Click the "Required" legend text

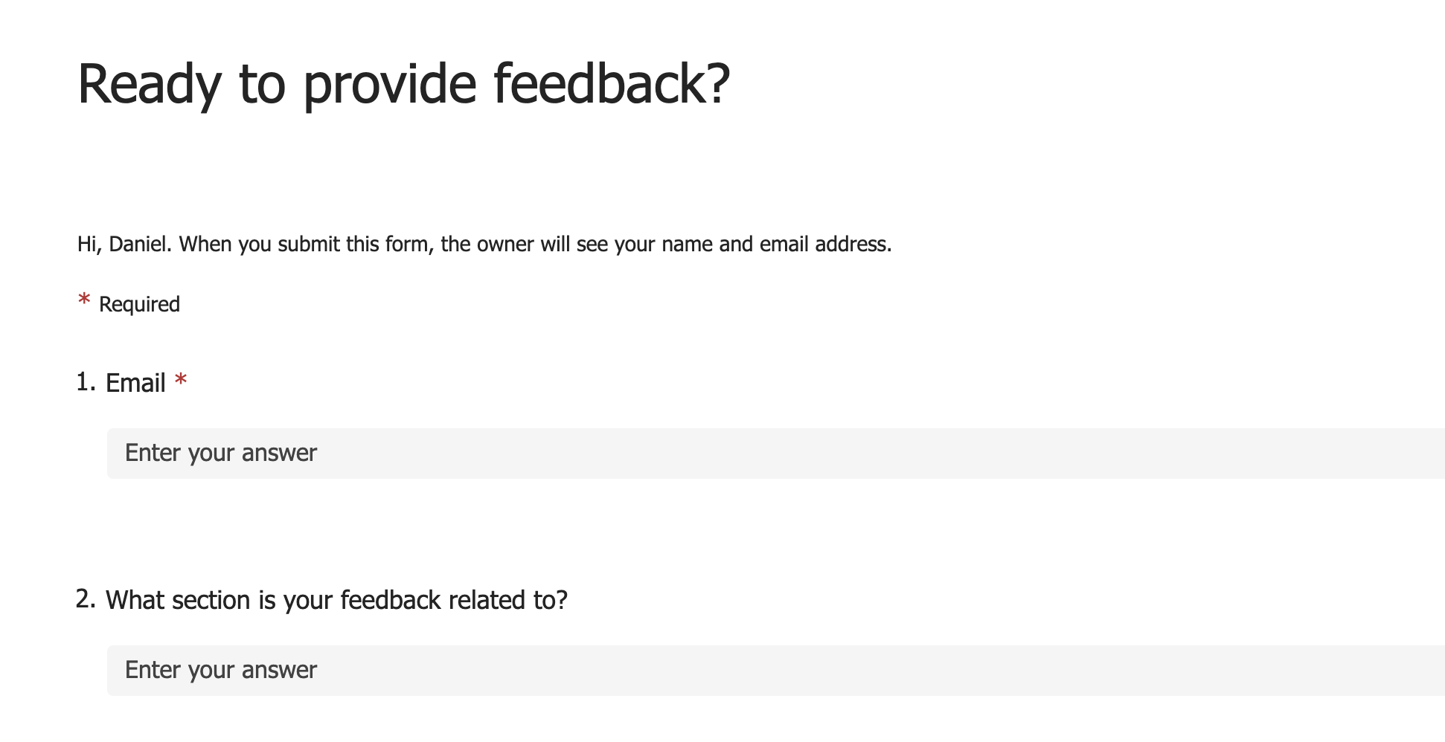coord(139,304)
